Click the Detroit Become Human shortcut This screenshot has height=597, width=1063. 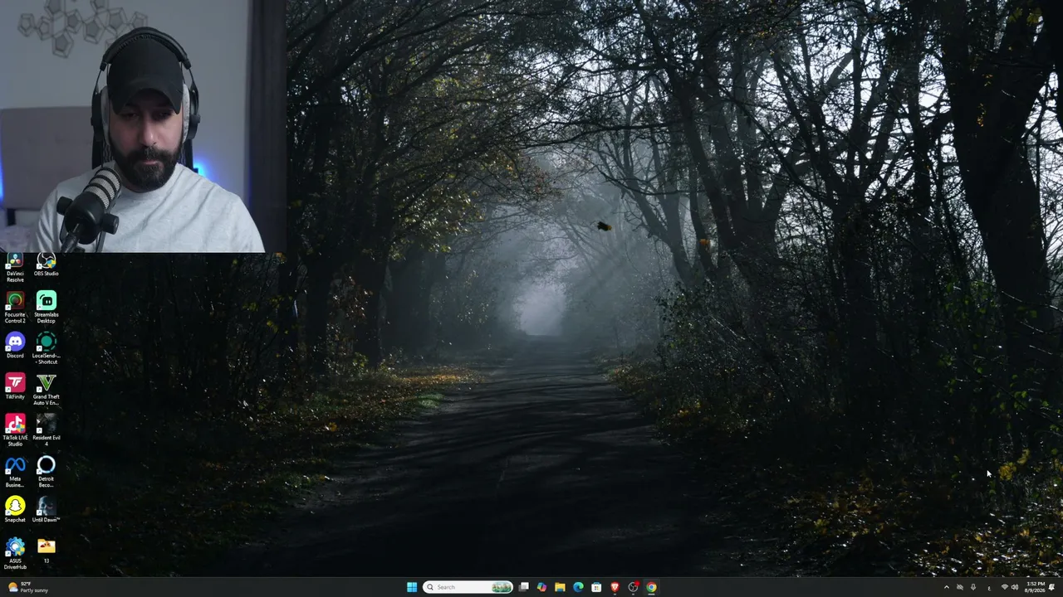click(x=46, y=472)
